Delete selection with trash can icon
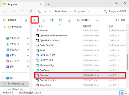The image size is (129, 95). click(69, 20)
